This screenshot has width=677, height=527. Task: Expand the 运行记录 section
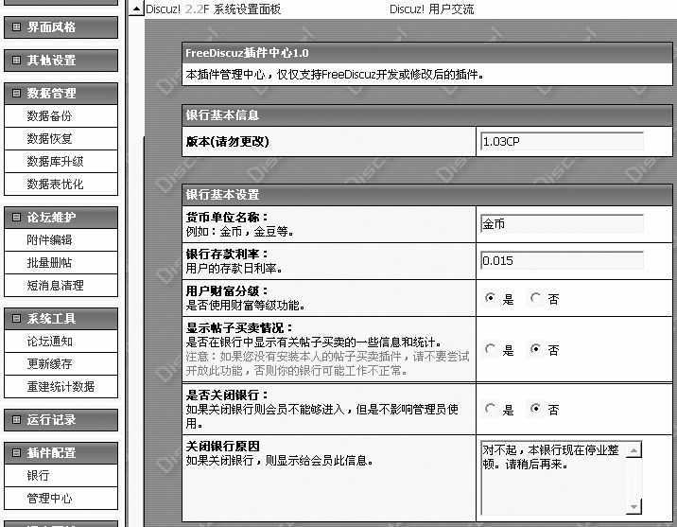tap(16, 420)
